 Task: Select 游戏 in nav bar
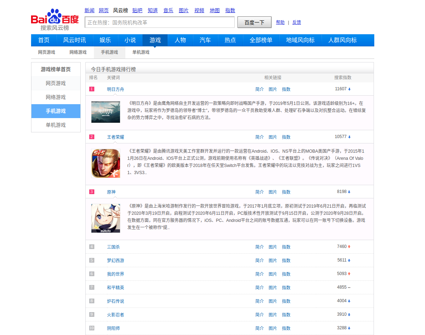coord(155,40)
